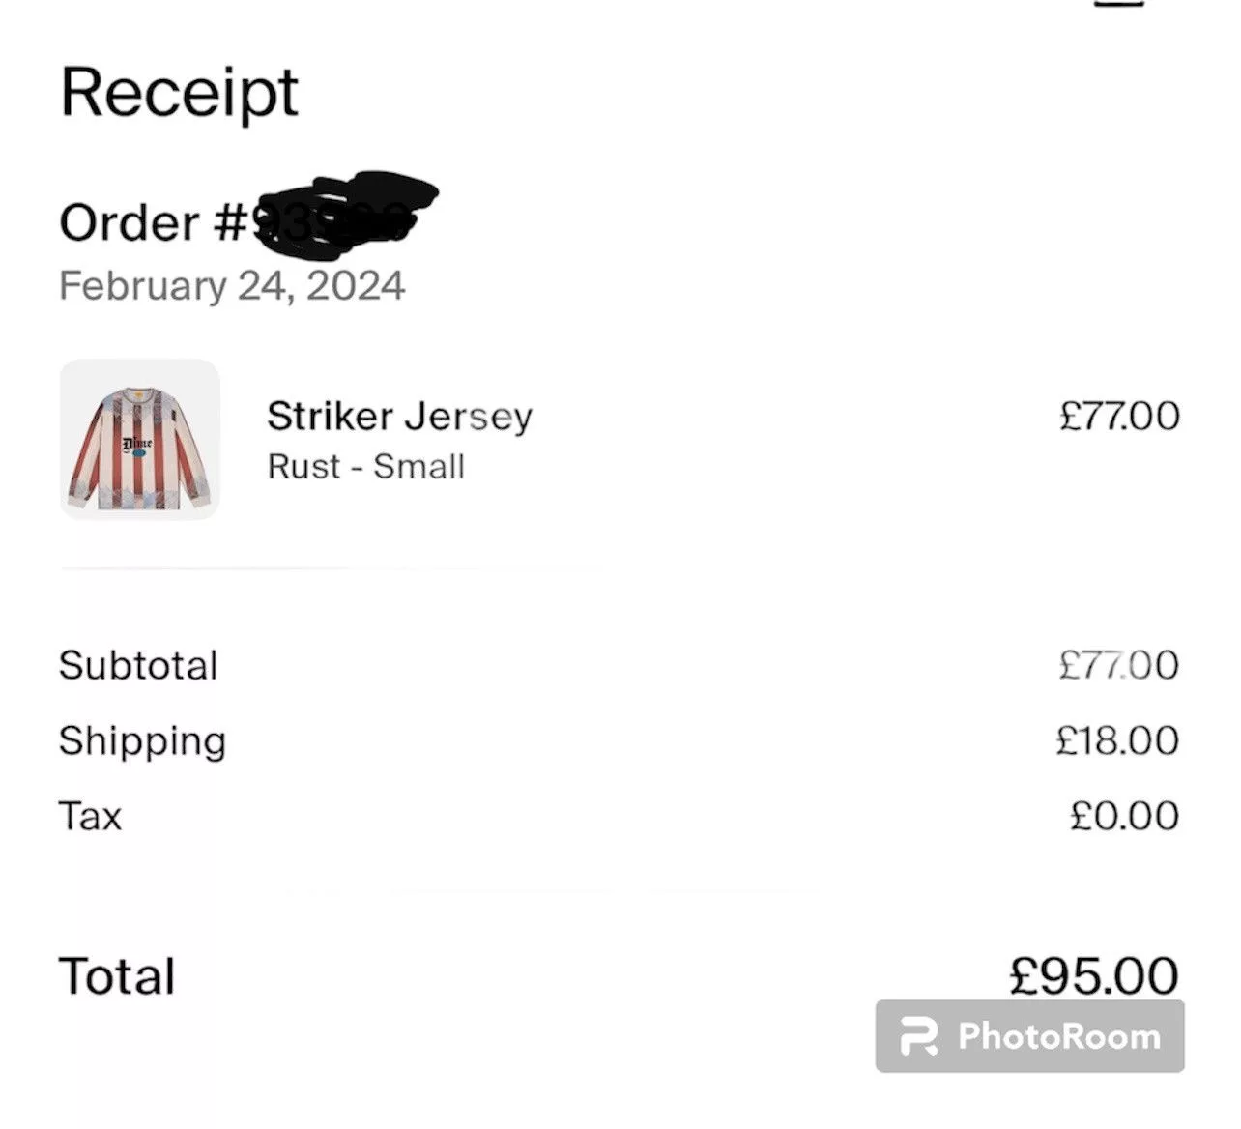1241x1129 pixels.
Task: Select the Shipping label
Action: (142, 742)
